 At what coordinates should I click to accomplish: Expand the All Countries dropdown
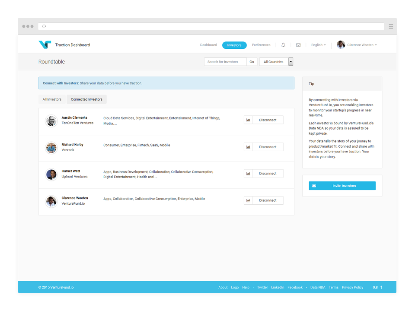point(290,61)
